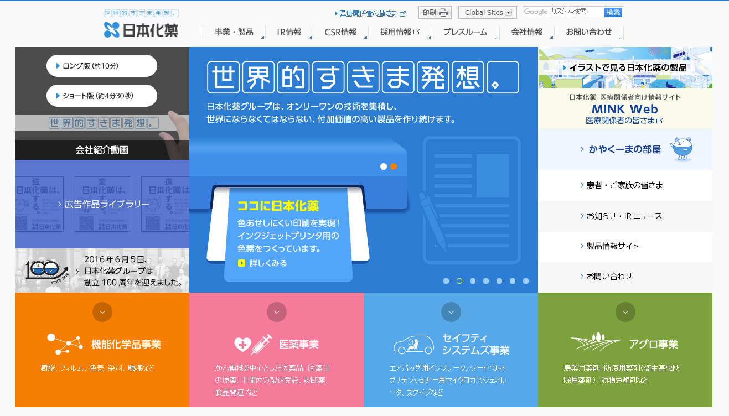Click 樹脂、フィルム、色素 description text
This screenshot has width=729, height=416.
(97, 368)
